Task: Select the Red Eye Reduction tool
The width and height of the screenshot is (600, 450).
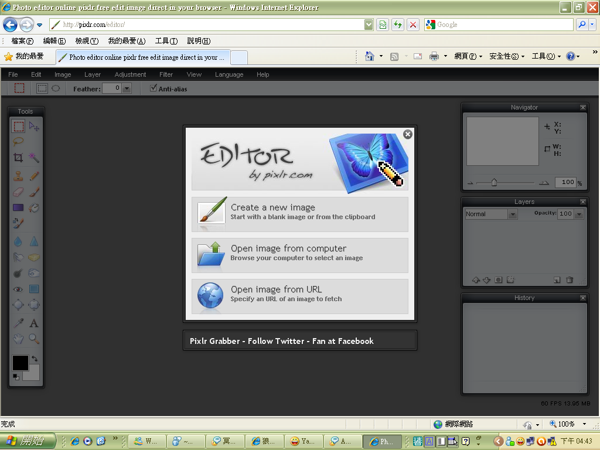Action: [x=18, y=289]
